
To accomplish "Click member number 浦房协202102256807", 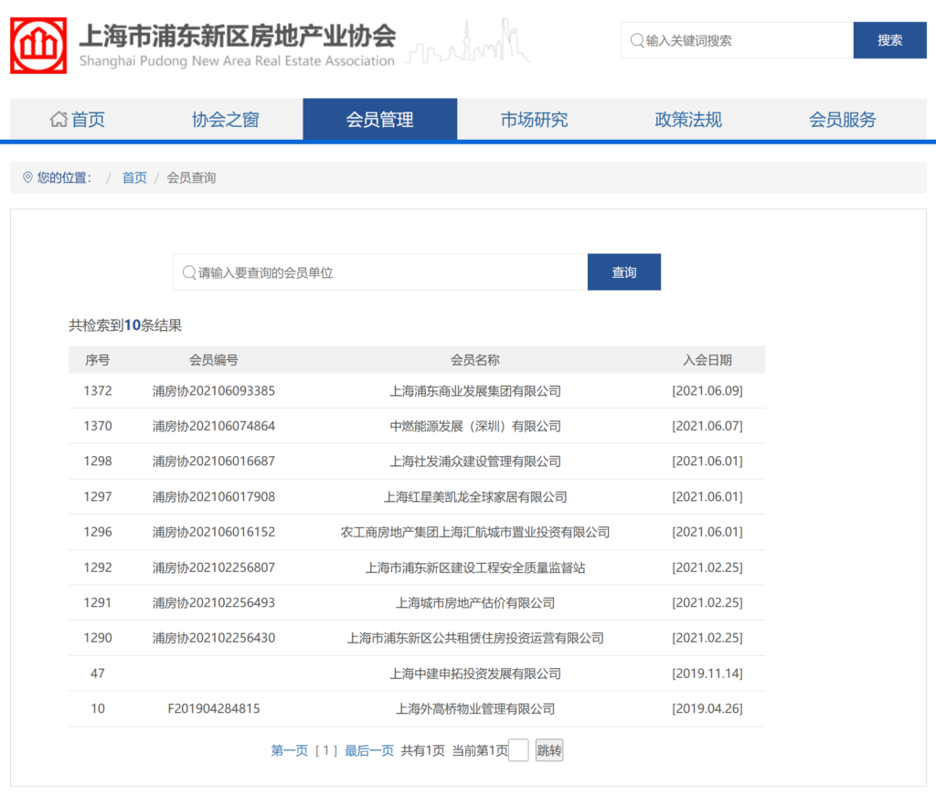I will [214, 568].
